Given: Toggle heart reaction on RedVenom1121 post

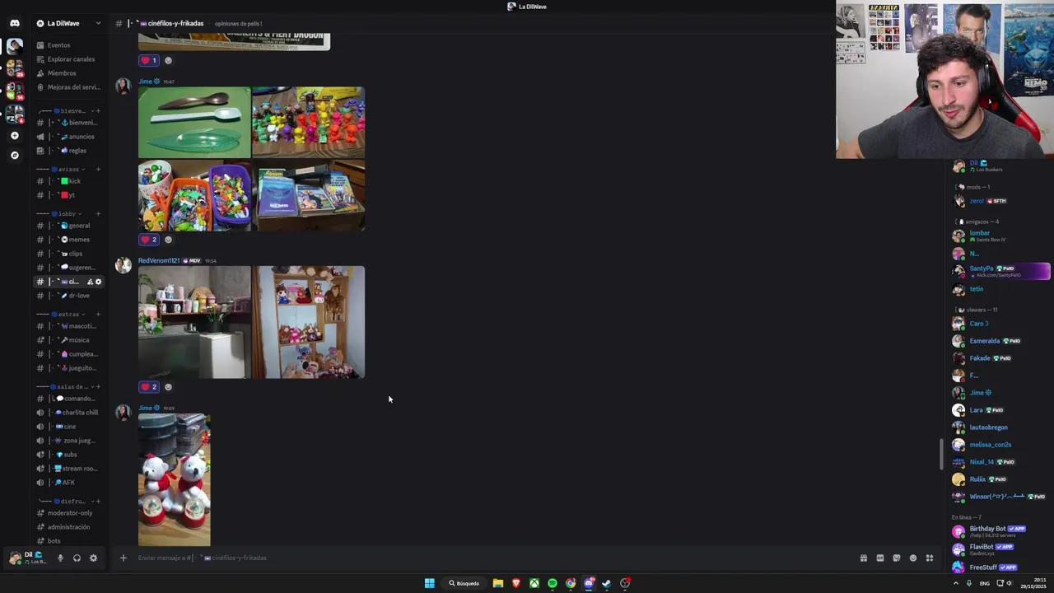Looking at the screenshot, I should coord(149,387).
